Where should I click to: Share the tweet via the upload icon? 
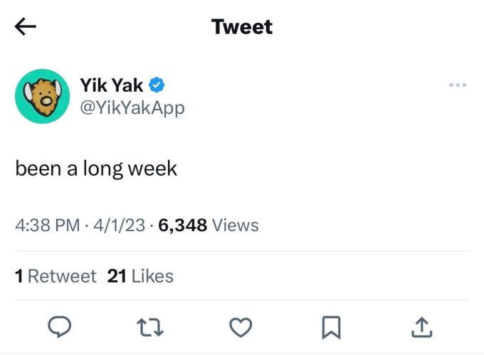[x=421, y=327]
